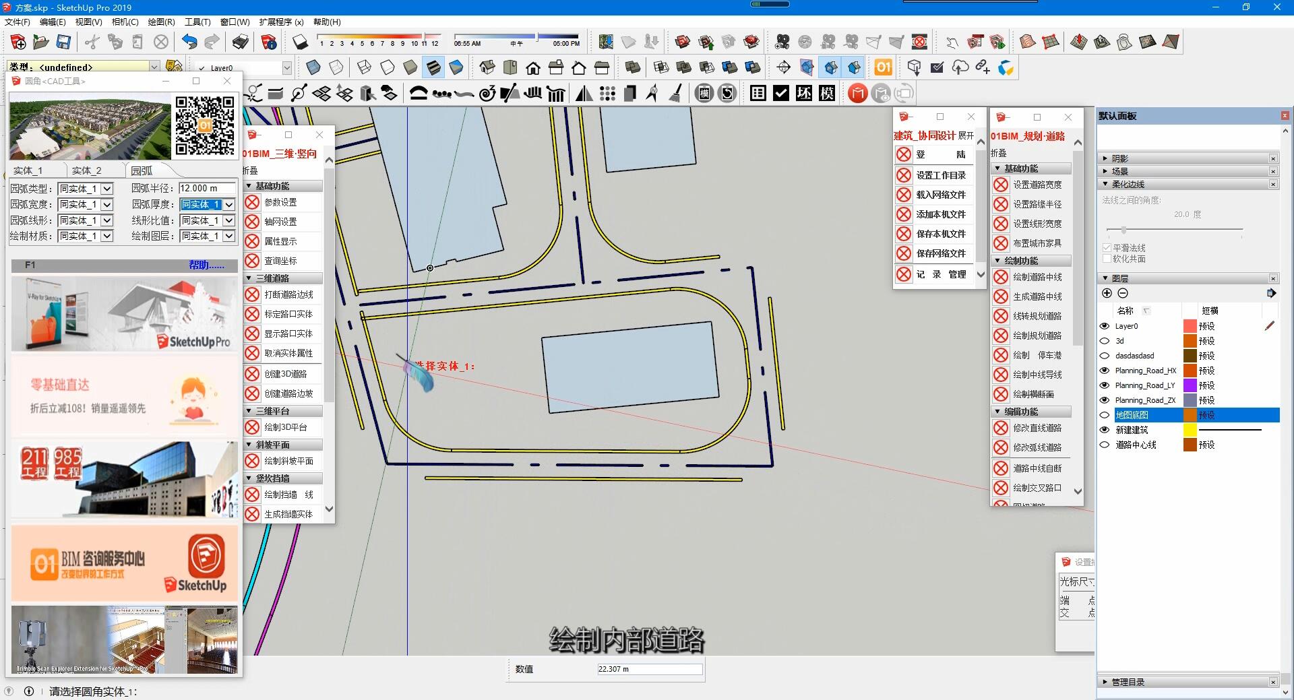The image size is (1294, 700).
Task: Switch to Front view house icon
Action: 533,67
